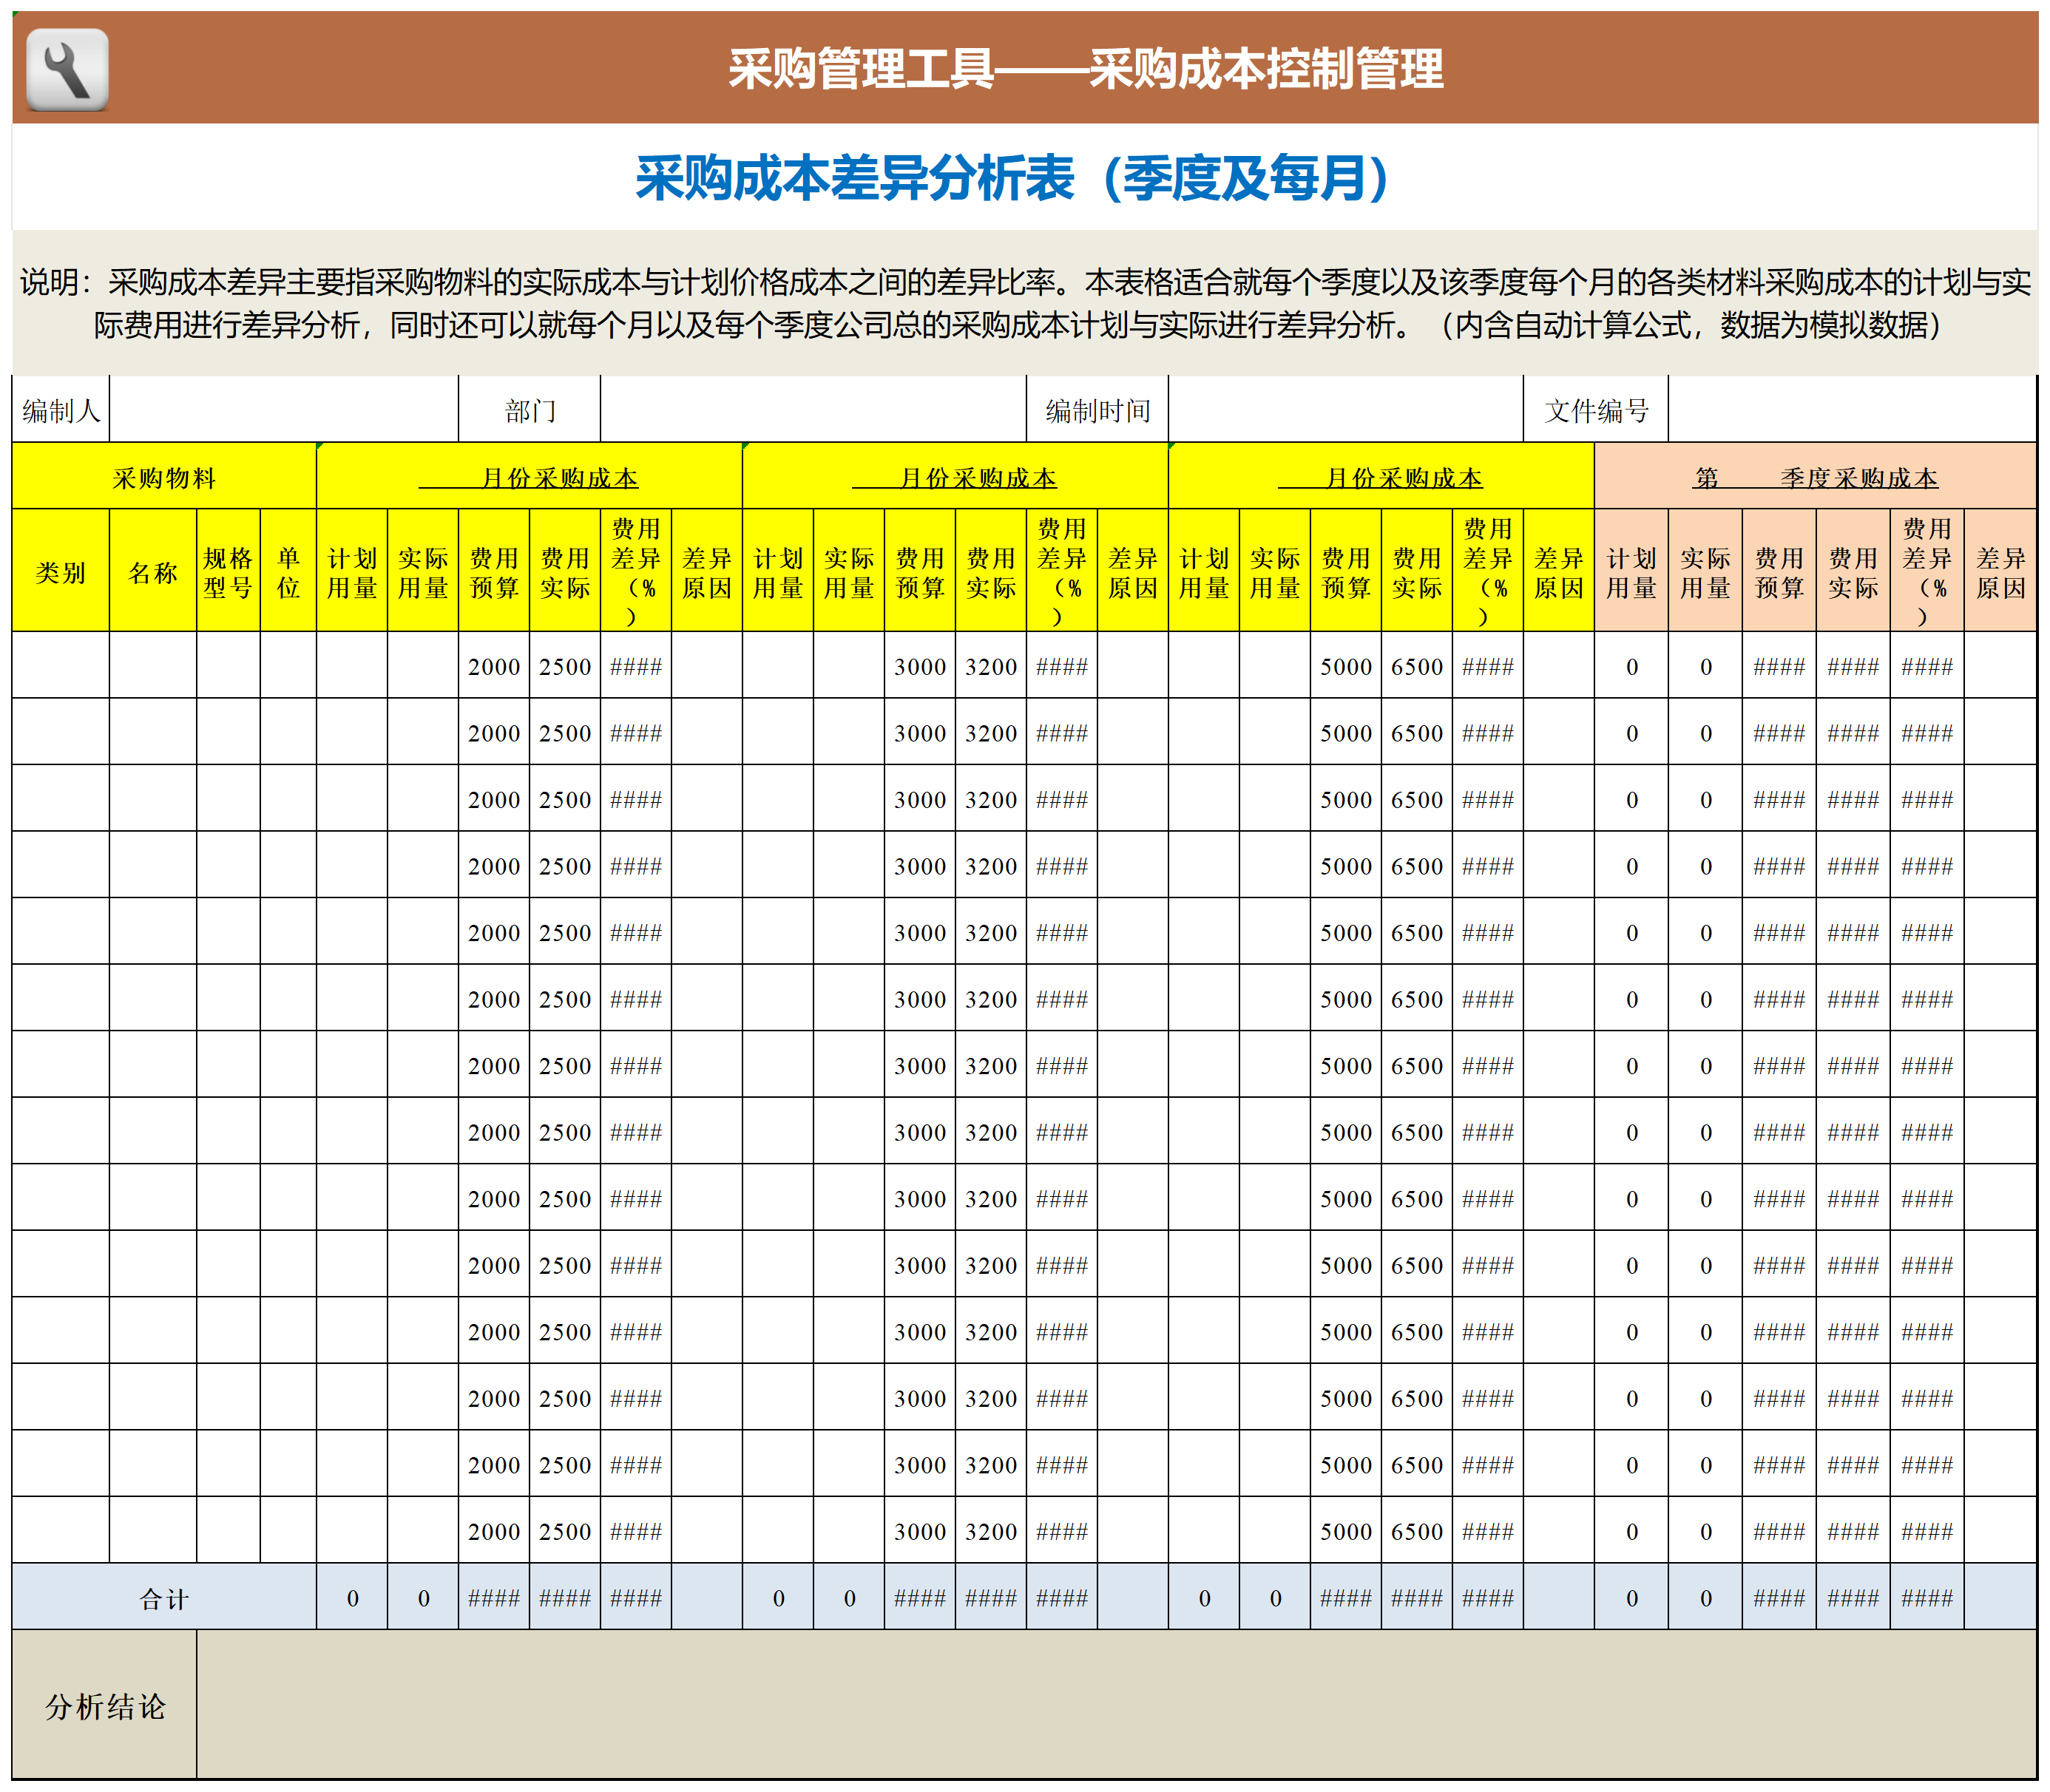Image resolution: width=2050 pixels, height=1792 pixels.
Task: Select the 编制人 label cell
Action: pyautogui.click(x=61, y=410)
